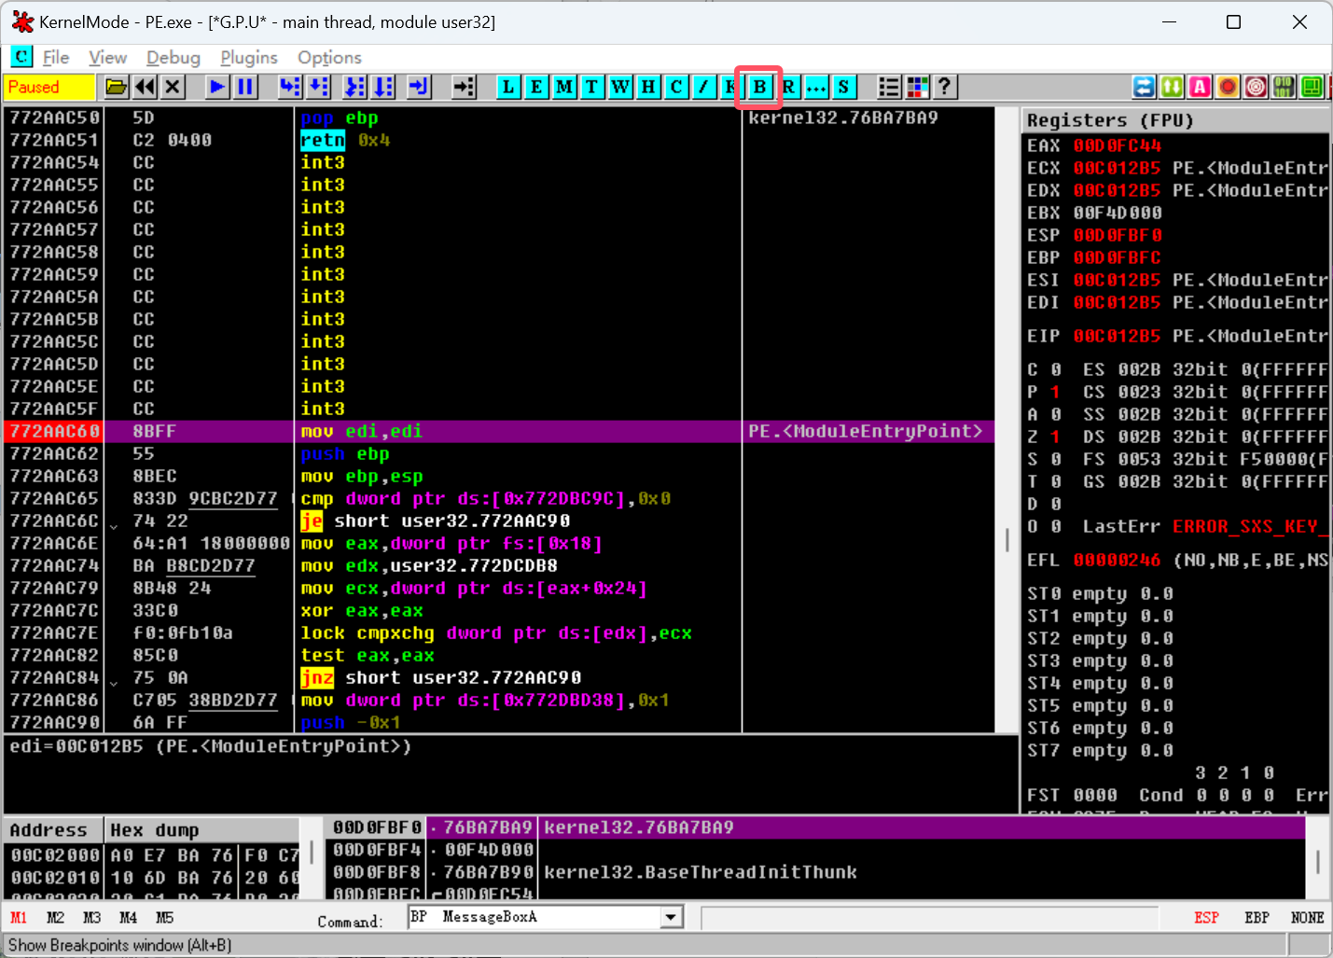Open the Plugins menu
Viewport: 1333px width, 958px height.
coord(249,57)
